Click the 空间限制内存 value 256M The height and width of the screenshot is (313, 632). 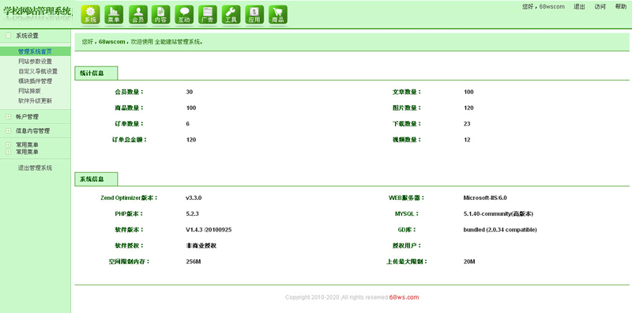point(193,262)
